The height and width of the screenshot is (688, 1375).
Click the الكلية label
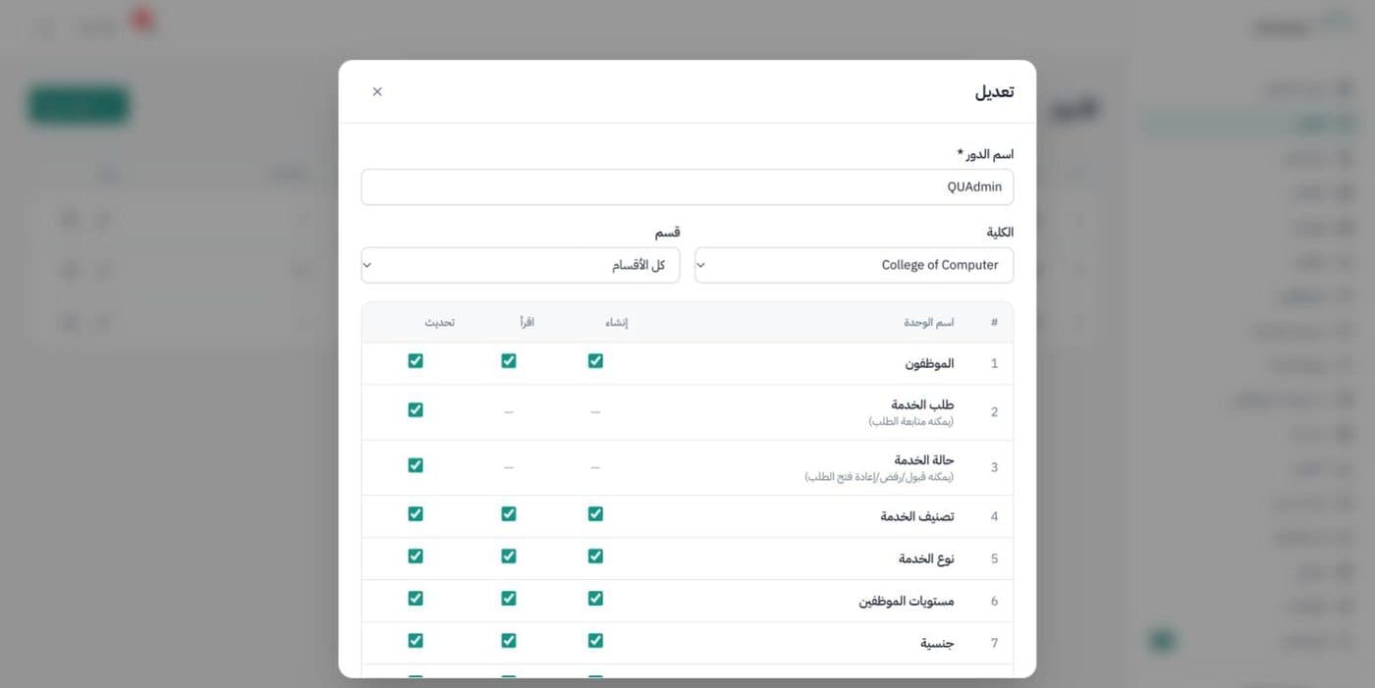point(1000,233)
